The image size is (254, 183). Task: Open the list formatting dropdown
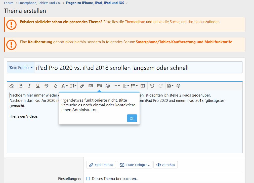pyautogui.click(x=134, y=86)
